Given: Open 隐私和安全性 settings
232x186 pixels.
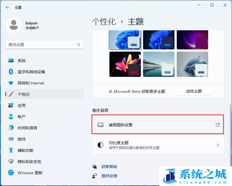Looking at the screenshot, I should (x=29, y=162).
